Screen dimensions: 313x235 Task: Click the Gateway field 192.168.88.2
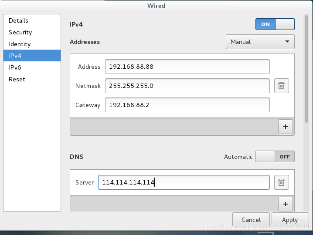coord(187,105)
